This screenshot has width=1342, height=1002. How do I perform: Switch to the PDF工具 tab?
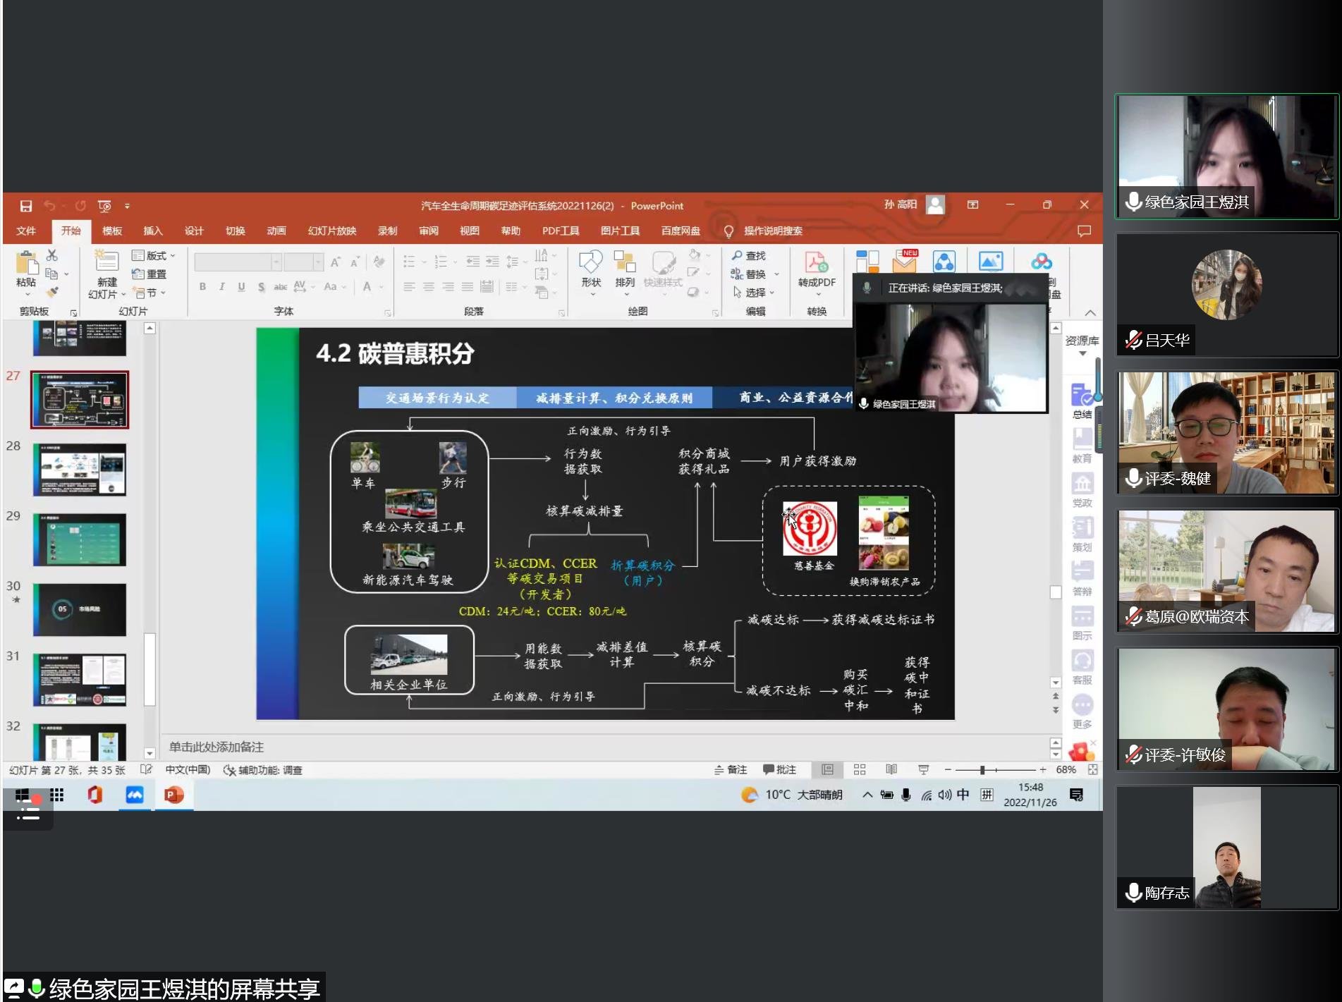[x=561, y=231]
